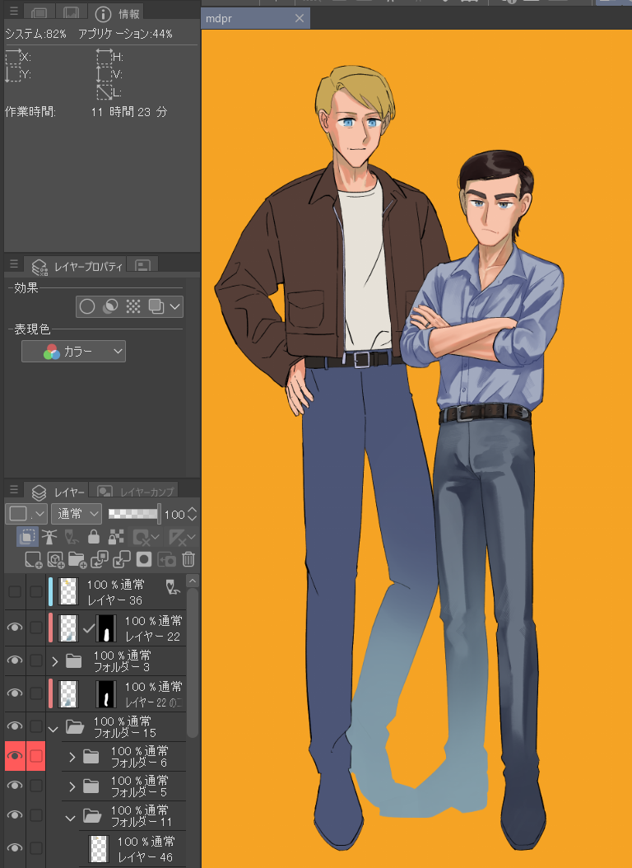632x868 pixels.
Task: Click the layer opacity slider
Action: 133,514
